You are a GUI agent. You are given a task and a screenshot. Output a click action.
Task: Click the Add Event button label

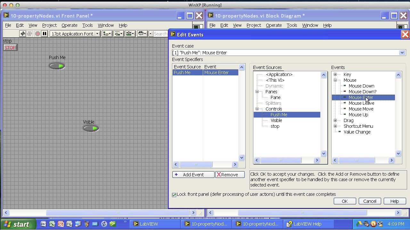[193, 175]
